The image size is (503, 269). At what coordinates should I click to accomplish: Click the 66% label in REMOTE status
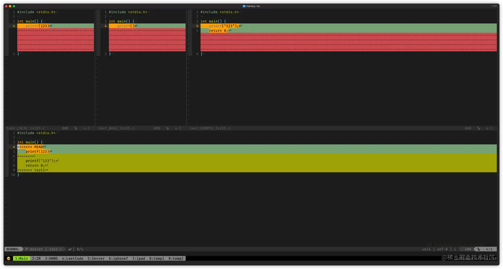468,128
